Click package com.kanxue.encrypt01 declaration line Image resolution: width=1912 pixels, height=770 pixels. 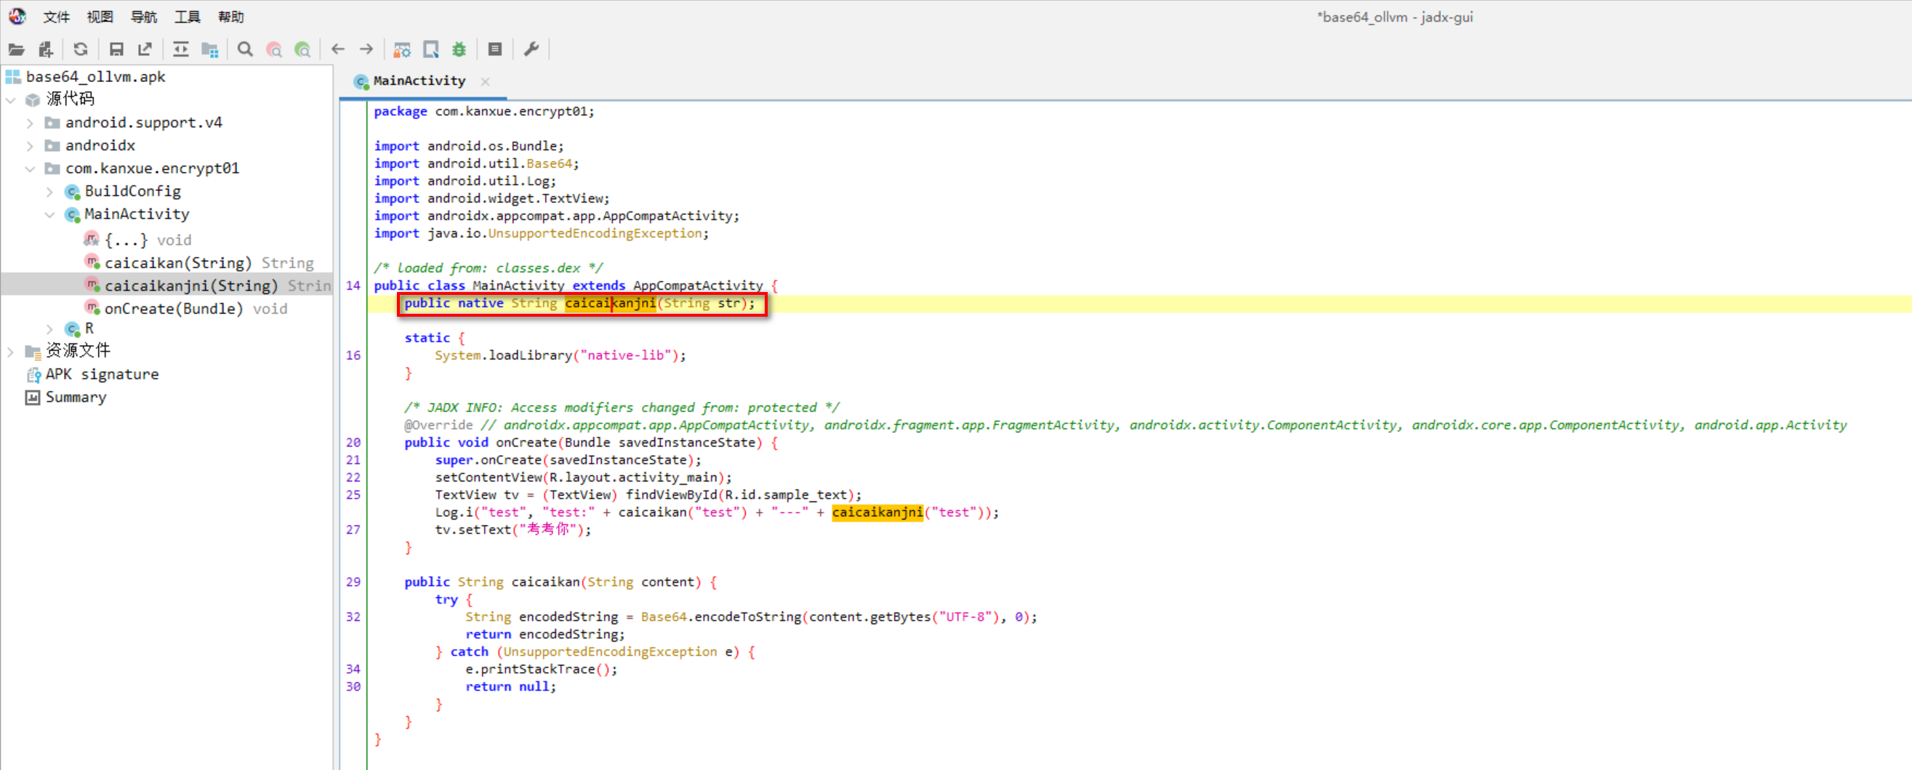point(484,111)
